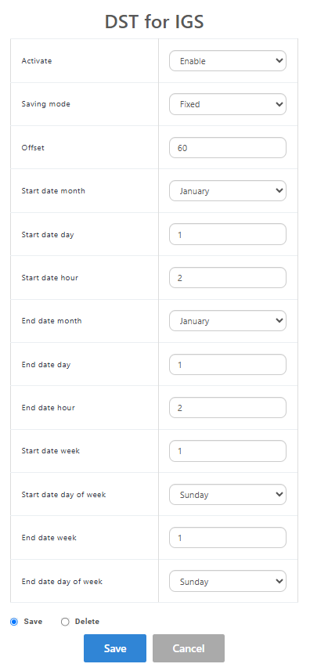Viewport: 310px width, 671px height.
Task: Click the gray Cancel button
Action: click(x=189, y=648)
